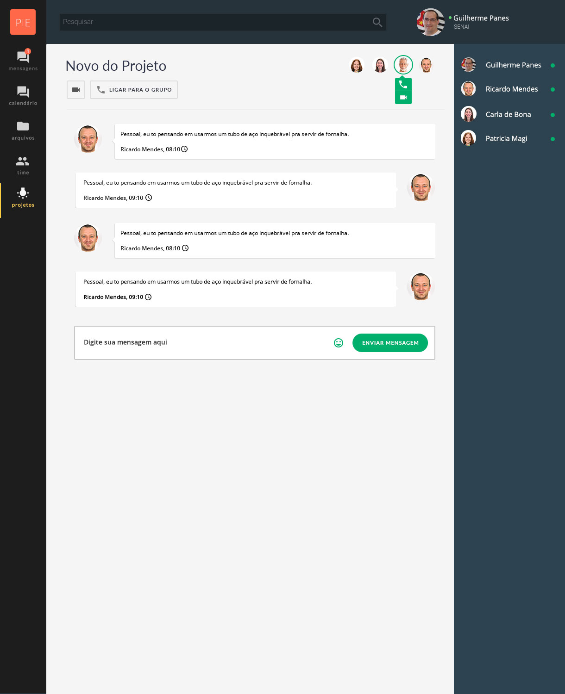
Task: Video call highlighted member with green camera icon
Action: [403, 98]
